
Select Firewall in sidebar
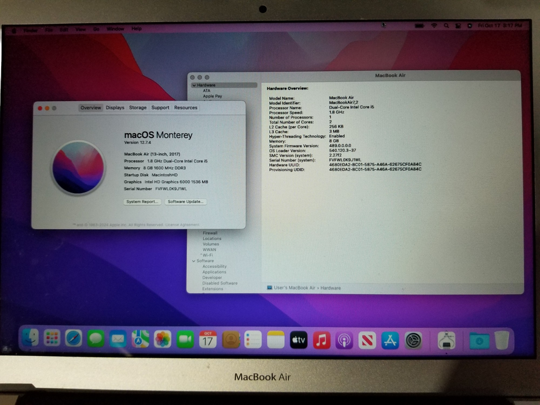210,233
